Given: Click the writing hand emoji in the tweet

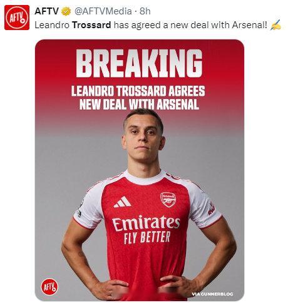Looking at the screenshot, I should point(275,25).
